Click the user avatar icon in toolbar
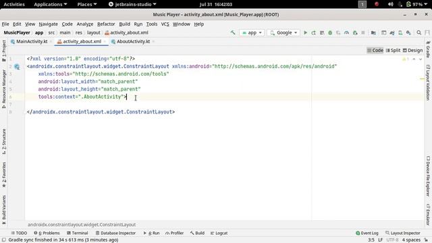This screenshot has height=243, width=432. pos(427,32)
